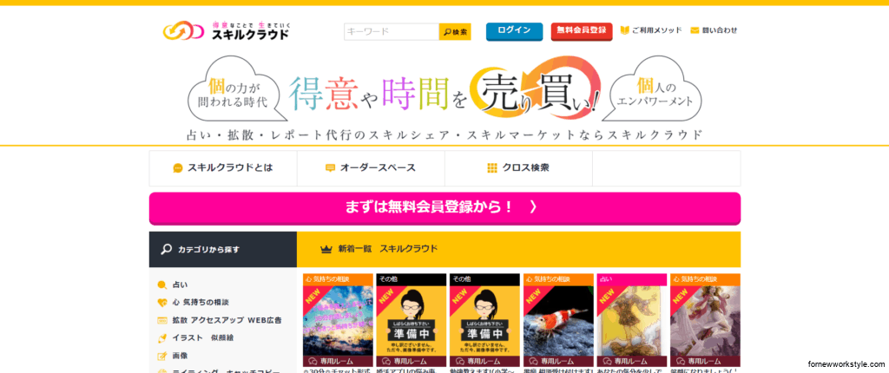This screenshot has width=889, height=373.
Task: Click the heart icon beside 心 気持ちの相談
Action: 162,303
